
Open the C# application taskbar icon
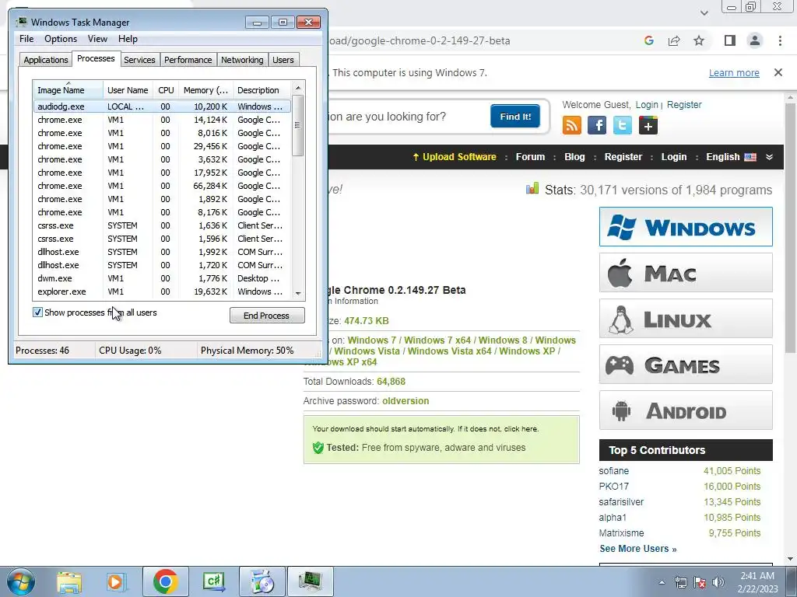214,581
